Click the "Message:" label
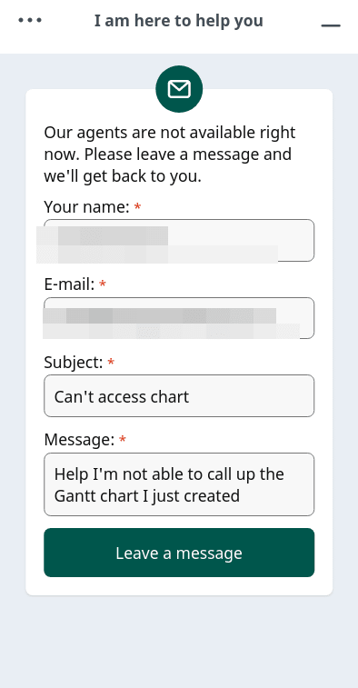 79,439
